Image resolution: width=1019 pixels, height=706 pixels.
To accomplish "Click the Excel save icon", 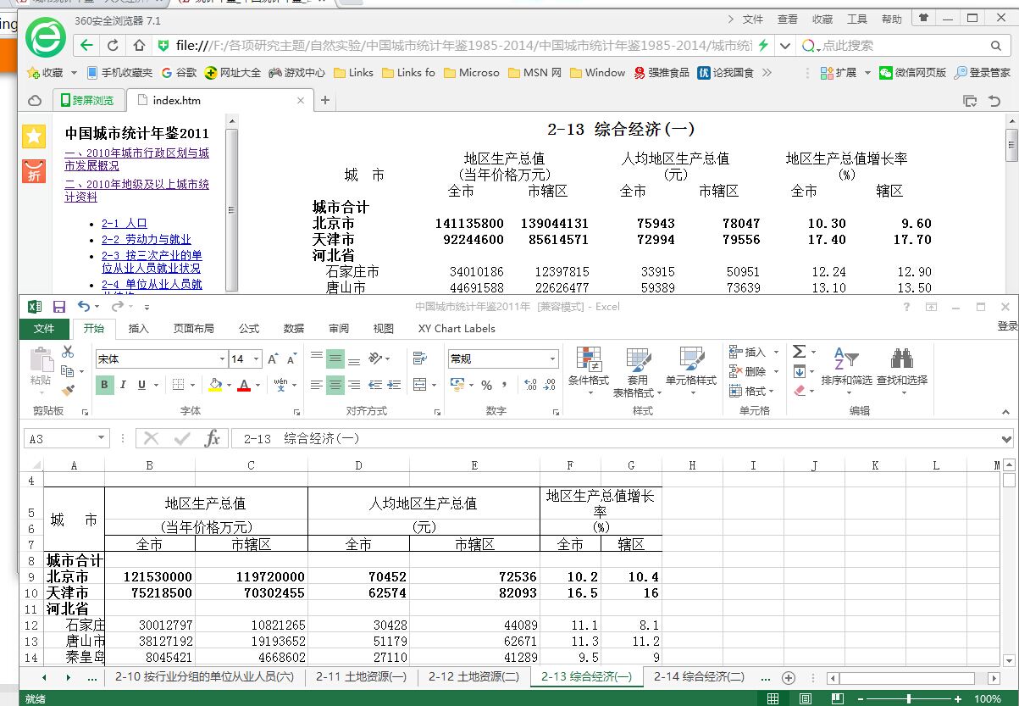I will [x=59, y=307].
